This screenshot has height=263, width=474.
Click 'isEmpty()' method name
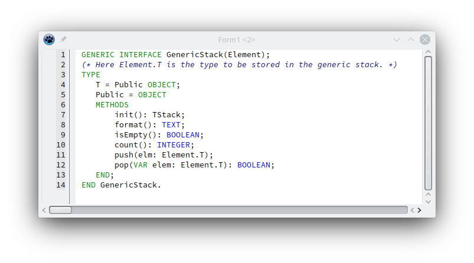click(135, 134)
